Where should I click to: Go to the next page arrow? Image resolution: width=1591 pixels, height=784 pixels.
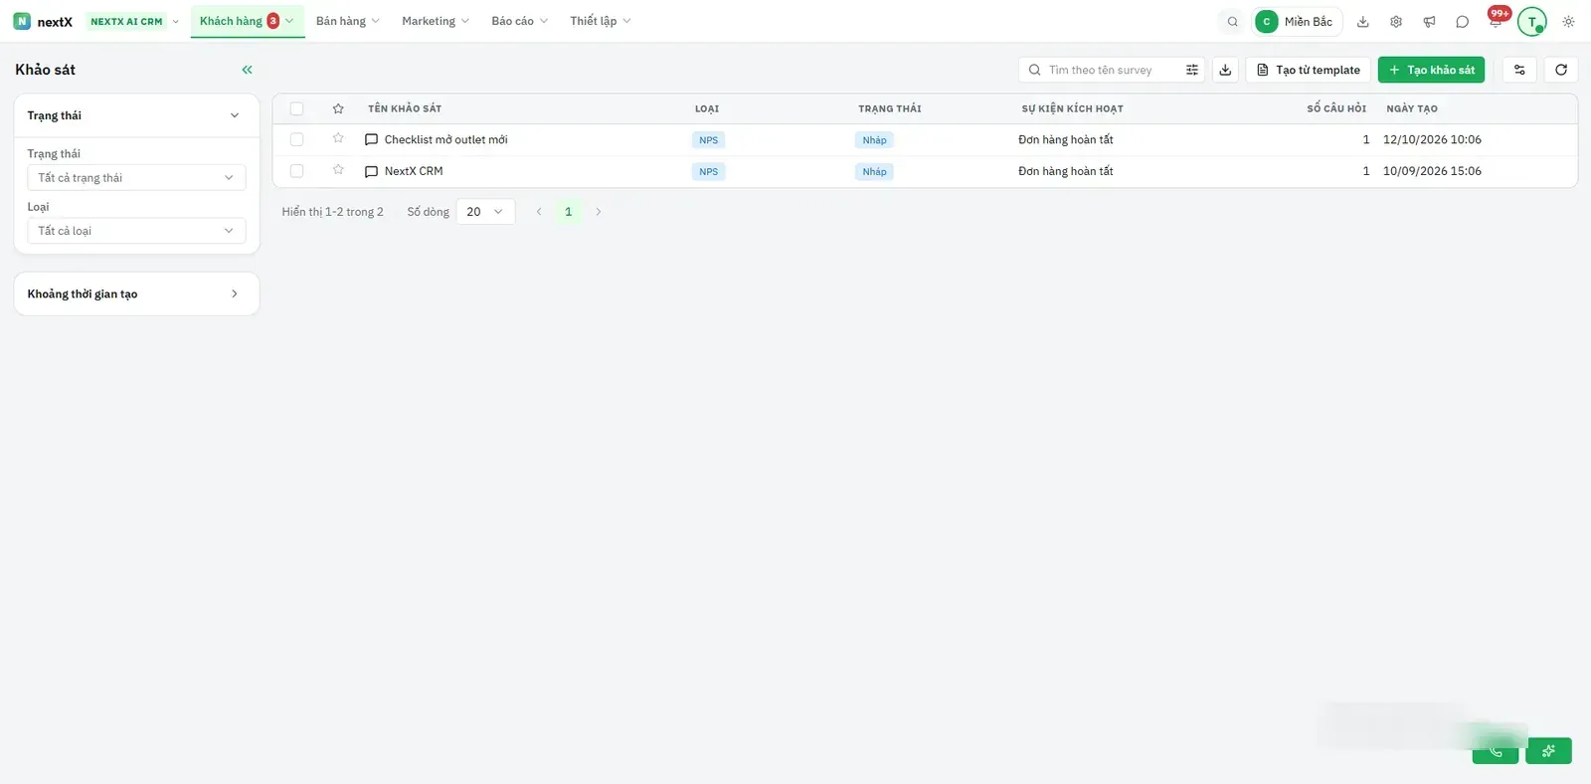click(599, 212)
